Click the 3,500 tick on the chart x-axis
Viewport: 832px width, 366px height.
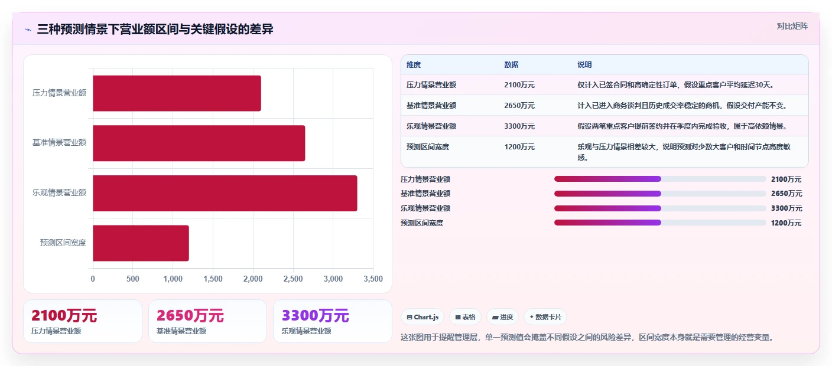tap(373, 279)
